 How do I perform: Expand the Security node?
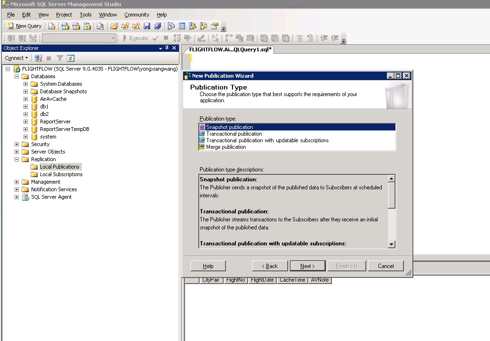coord(17,144)
